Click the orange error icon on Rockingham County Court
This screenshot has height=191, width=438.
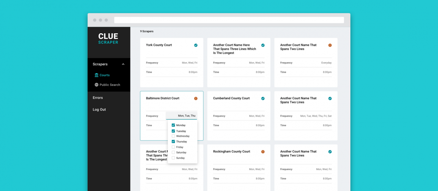tap(263, 152)
